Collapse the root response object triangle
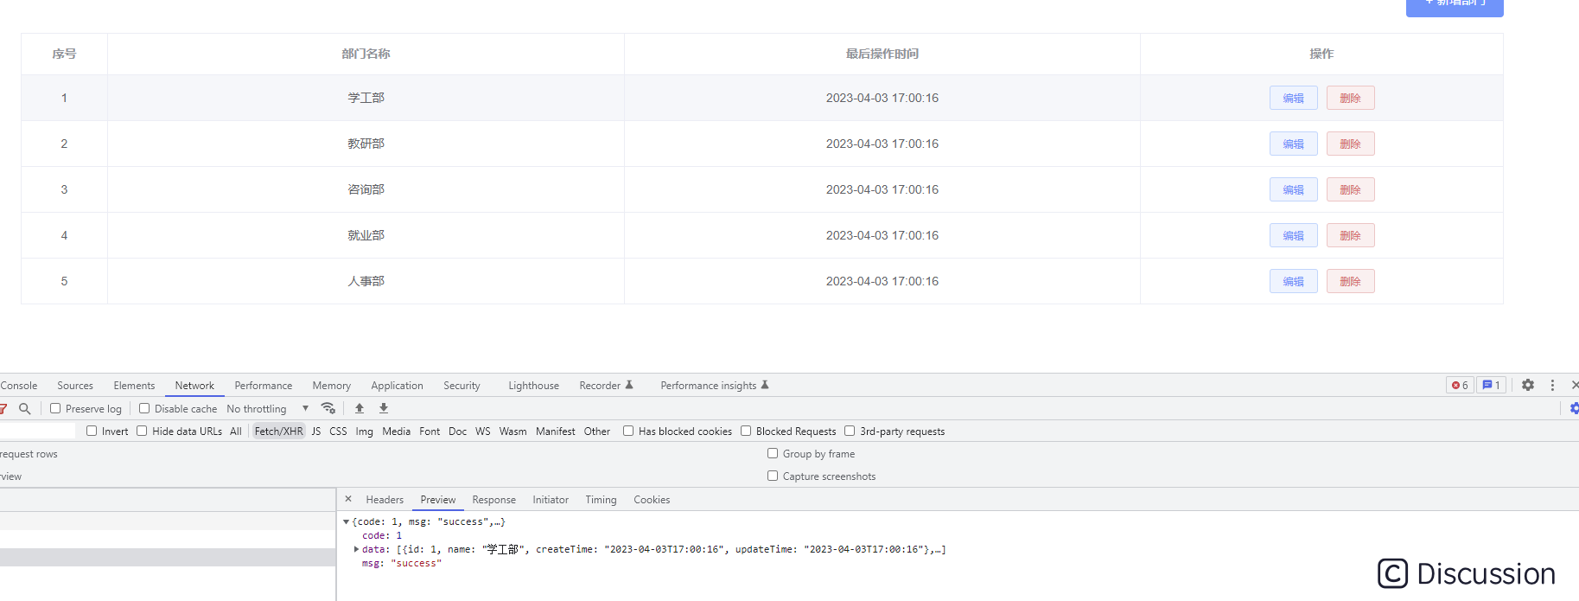This screenshot has height=601, width=1579. (x=346, y=521)
